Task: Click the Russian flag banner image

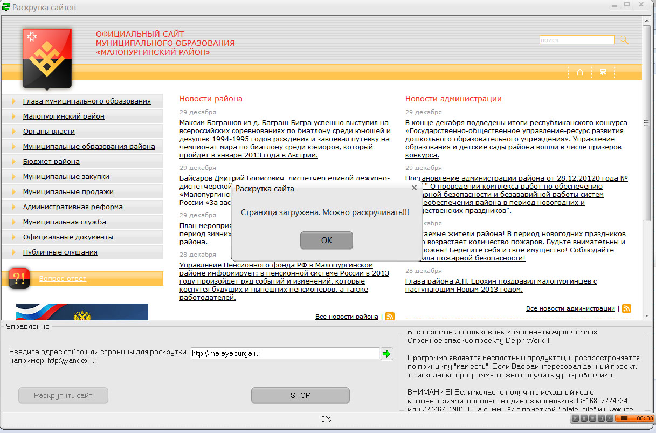Action: click(82, 312)
